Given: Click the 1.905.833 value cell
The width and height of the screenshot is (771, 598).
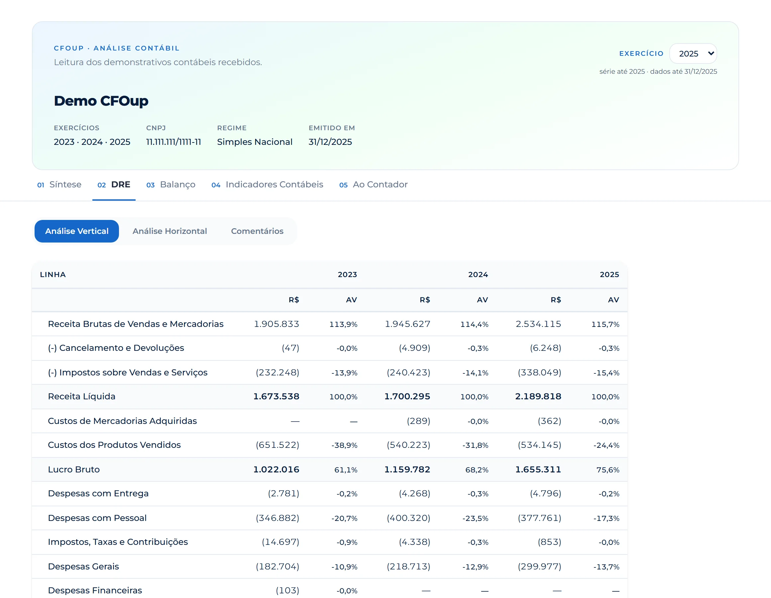Looking at the screenshot, I should 276,324.
